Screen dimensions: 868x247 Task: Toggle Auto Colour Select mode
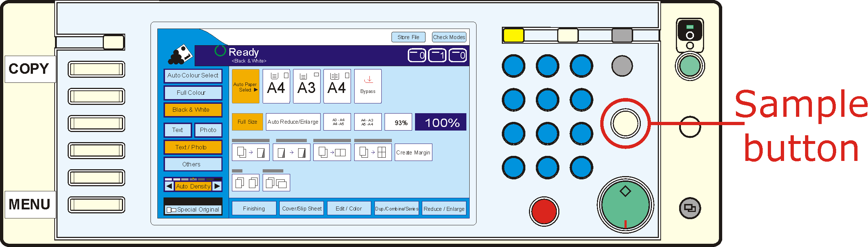click(193, 76)
